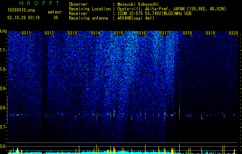Click the 0315 time marker
The height and width of the screenshot is (154, 242).
click(x=118, y=33)
